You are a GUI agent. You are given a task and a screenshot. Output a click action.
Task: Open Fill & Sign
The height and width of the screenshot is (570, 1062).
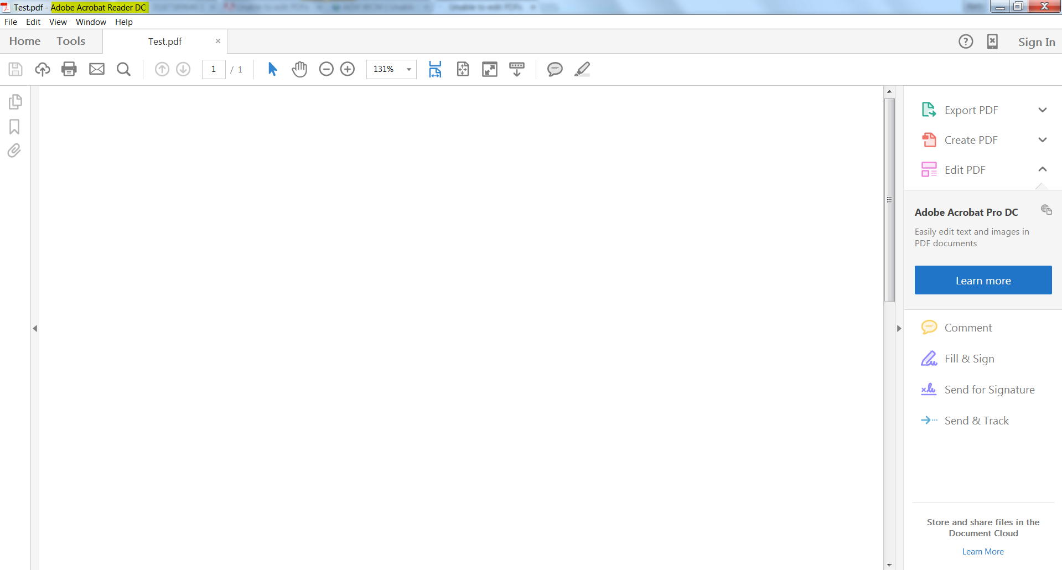968,359
